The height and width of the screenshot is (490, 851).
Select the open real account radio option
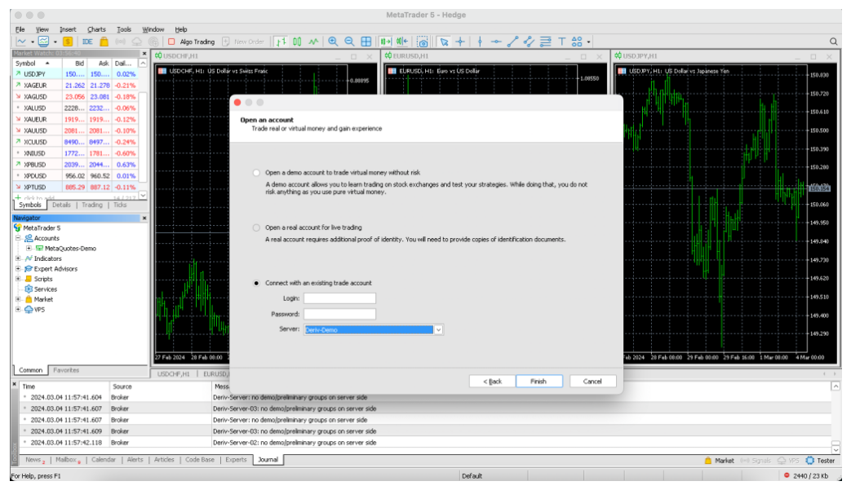tap(257, 227)
